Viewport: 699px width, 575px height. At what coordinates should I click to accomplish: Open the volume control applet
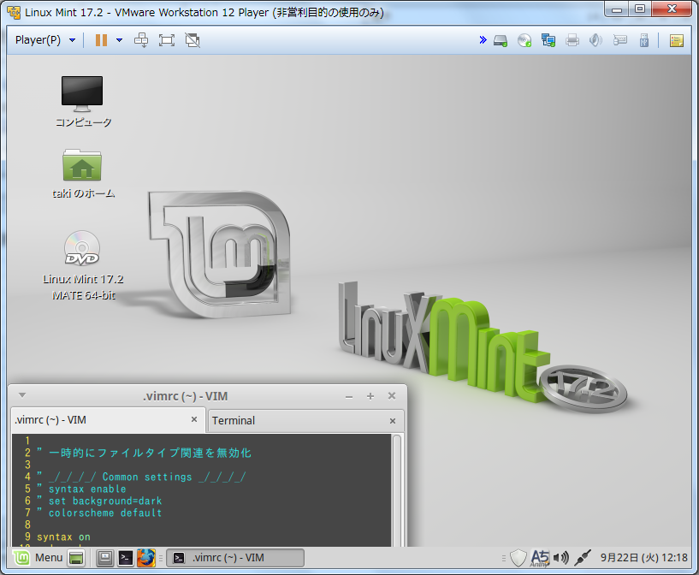[560, 558]
